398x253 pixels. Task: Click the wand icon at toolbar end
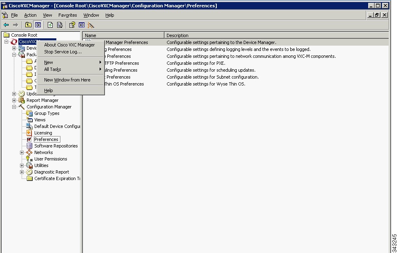pos(91,25)
